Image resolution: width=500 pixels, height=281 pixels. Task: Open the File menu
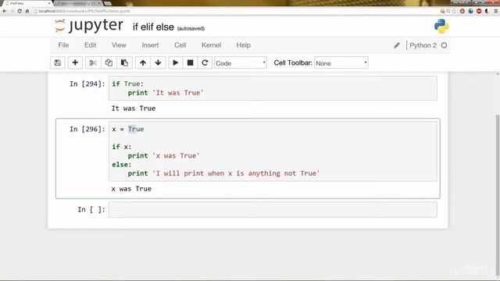63,45
